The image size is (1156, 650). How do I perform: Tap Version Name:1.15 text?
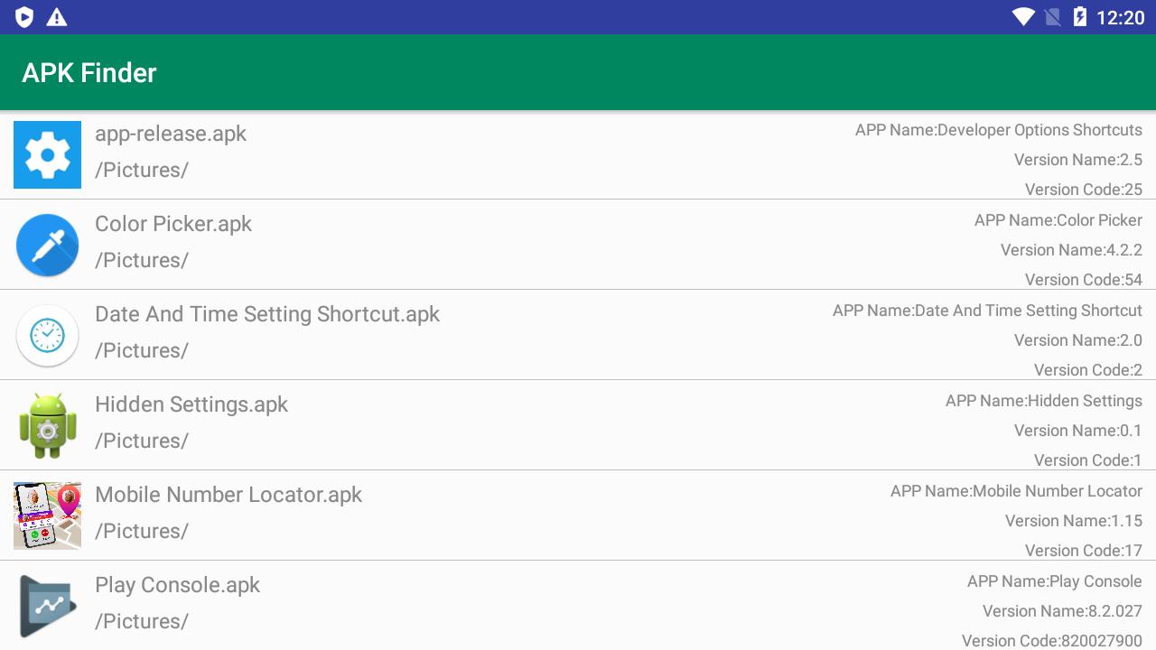(x=1074, y=521)
